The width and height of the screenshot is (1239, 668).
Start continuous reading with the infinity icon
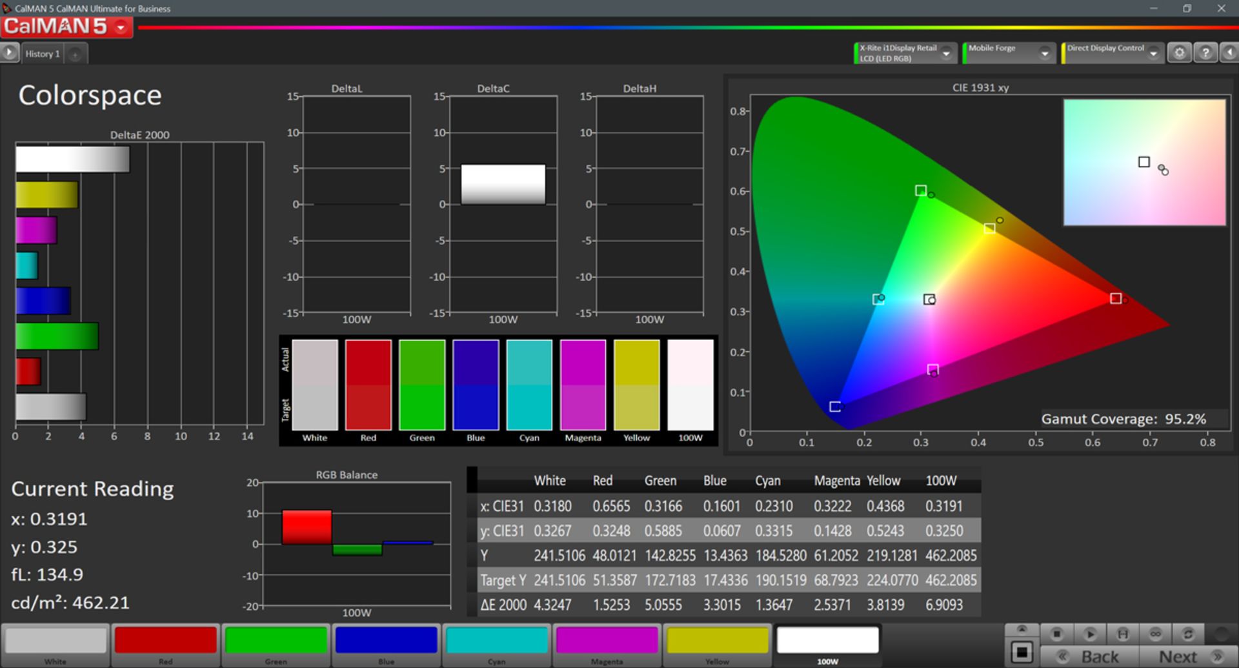[1155, 634]
